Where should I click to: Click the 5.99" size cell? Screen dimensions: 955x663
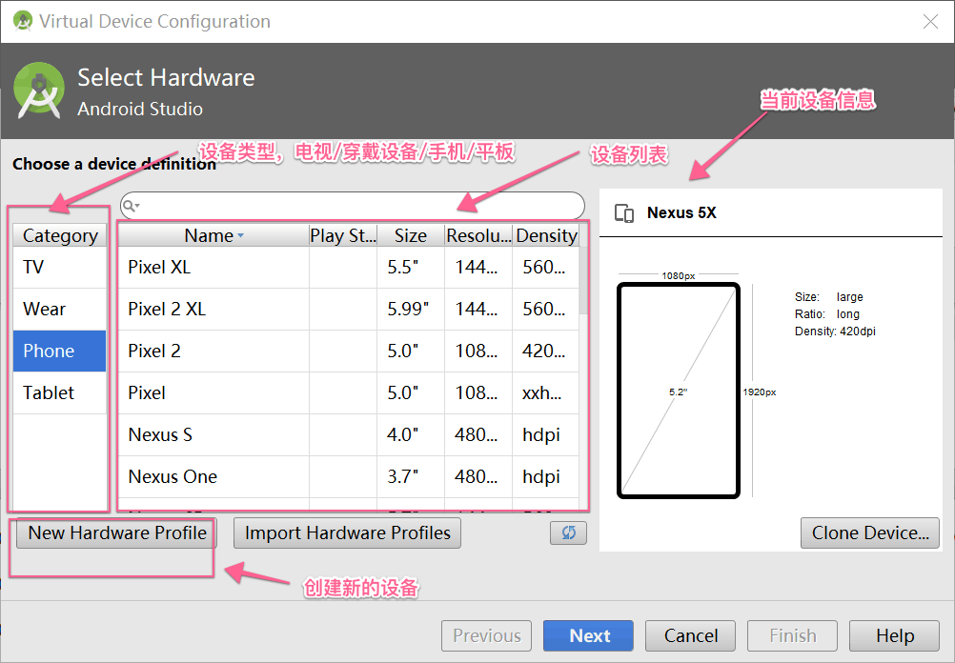coord(411,310)
